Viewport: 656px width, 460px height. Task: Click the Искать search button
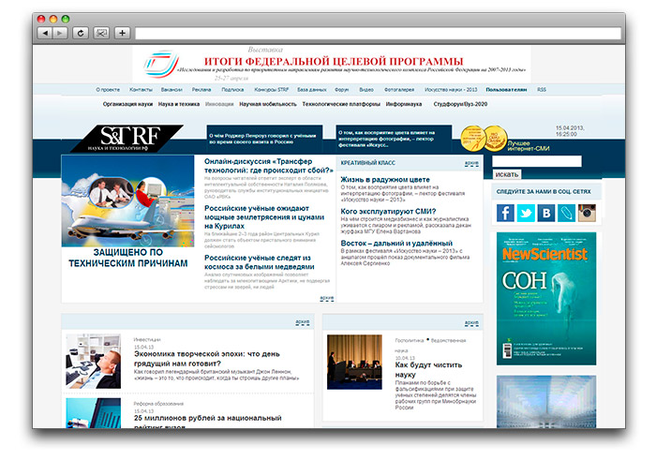tap(507, 174)
